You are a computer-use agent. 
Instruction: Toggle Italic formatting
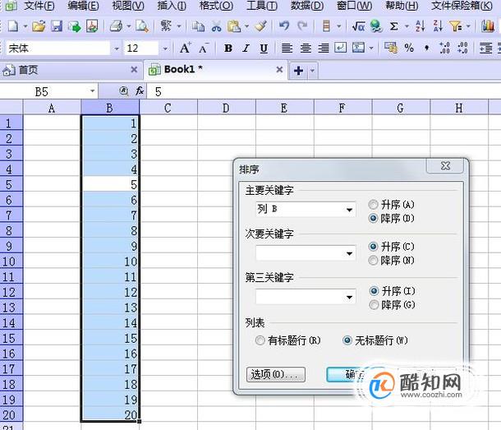pos(246,49)
